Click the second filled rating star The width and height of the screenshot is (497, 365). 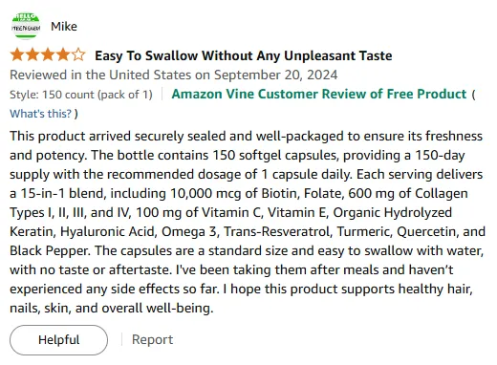point(32,54)
